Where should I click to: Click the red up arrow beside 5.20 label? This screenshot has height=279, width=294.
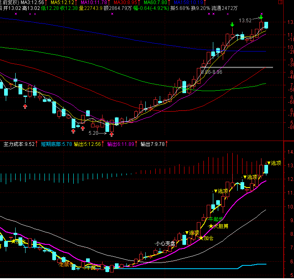111,134
